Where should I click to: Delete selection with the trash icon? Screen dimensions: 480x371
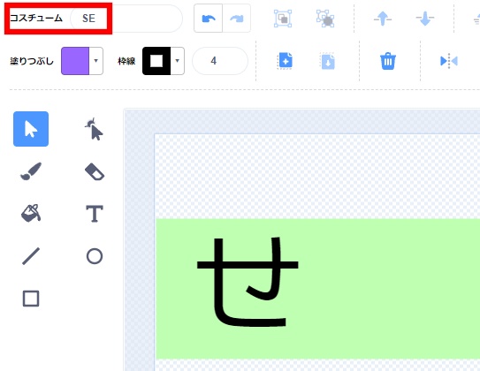[x=388, y=61]
